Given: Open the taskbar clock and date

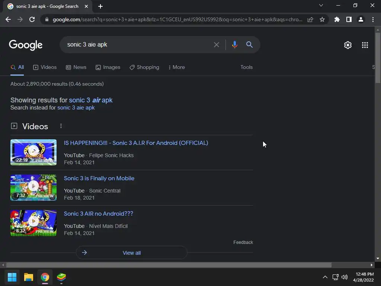Looking at the screenshot, I should point(364,277).
